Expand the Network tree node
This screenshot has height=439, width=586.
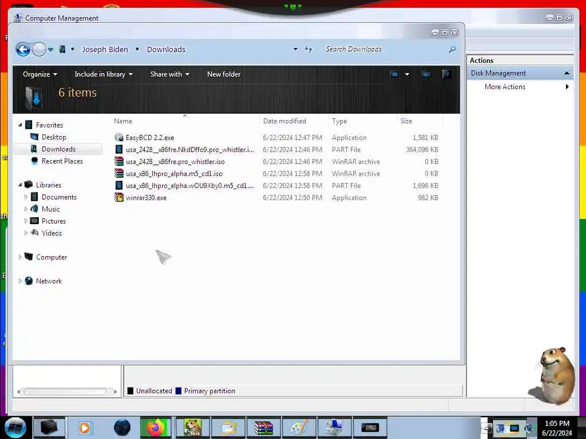click(x=20, y=281)
